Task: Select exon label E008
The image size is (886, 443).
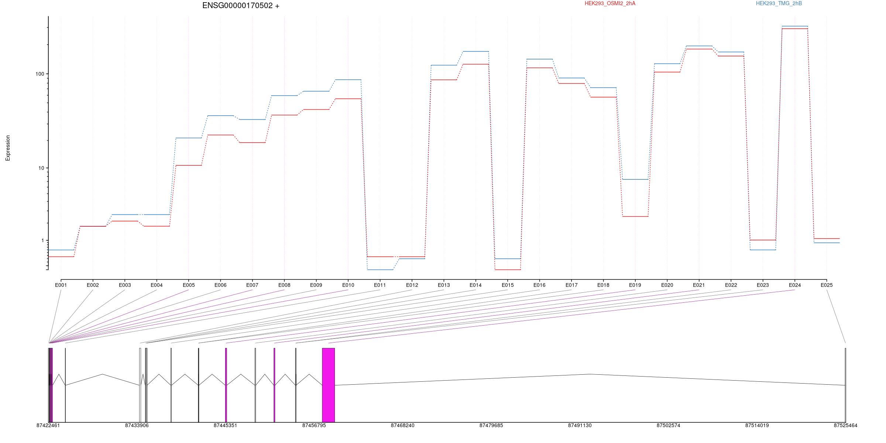Action: coord(284,285)
